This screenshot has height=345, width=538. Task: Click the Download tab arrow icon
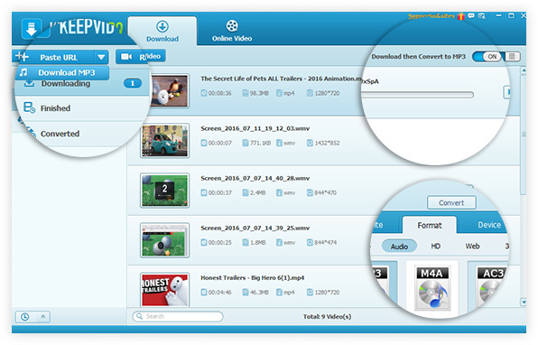162,26
